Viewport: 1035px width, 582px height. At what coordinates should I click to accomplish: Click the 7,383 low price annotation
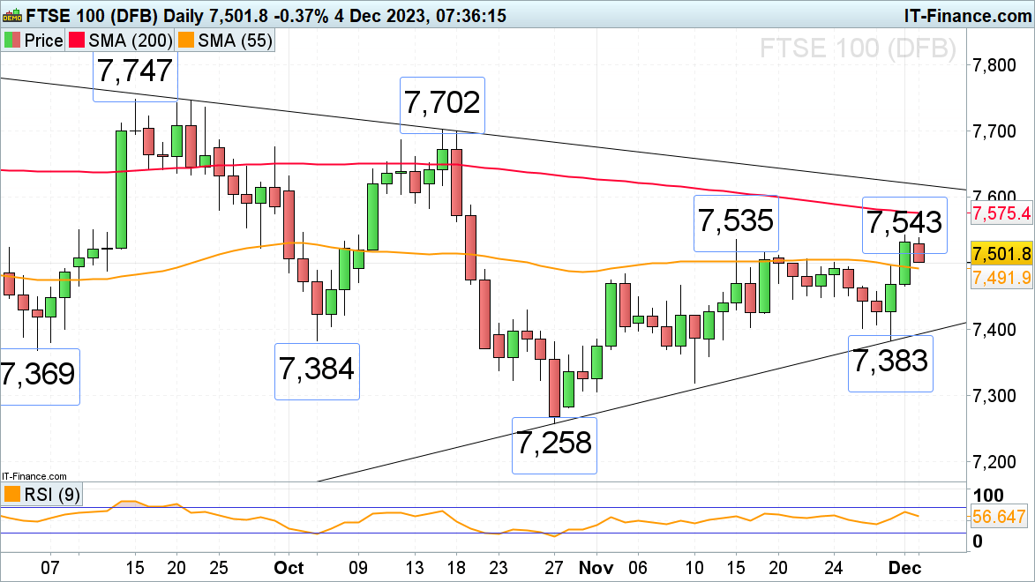pos(890,362)
